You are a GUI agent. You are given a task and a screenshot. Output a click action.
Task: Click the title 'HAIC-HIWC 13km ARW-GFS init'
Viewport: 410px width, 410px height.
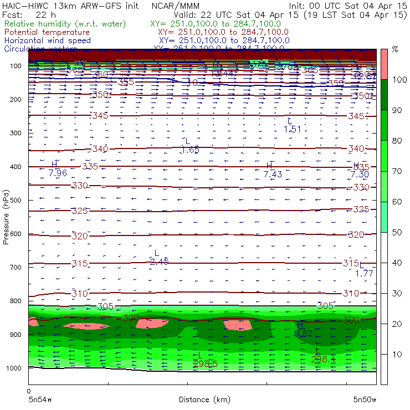point(70,6)
